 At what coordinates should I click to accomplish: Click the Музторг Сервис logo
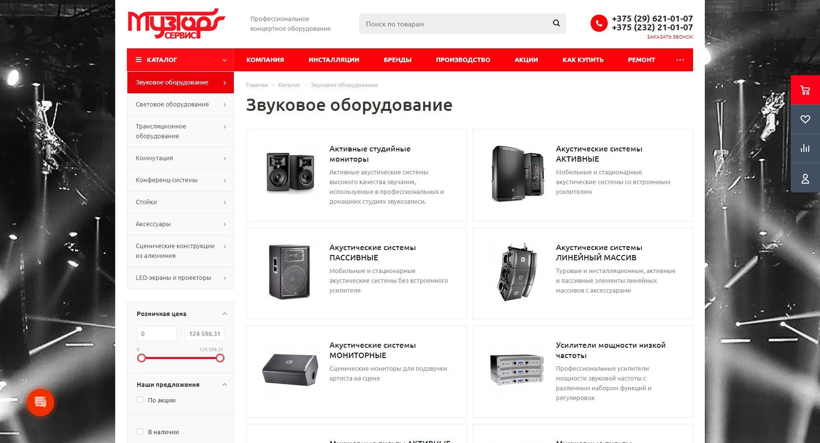[175, 24]
